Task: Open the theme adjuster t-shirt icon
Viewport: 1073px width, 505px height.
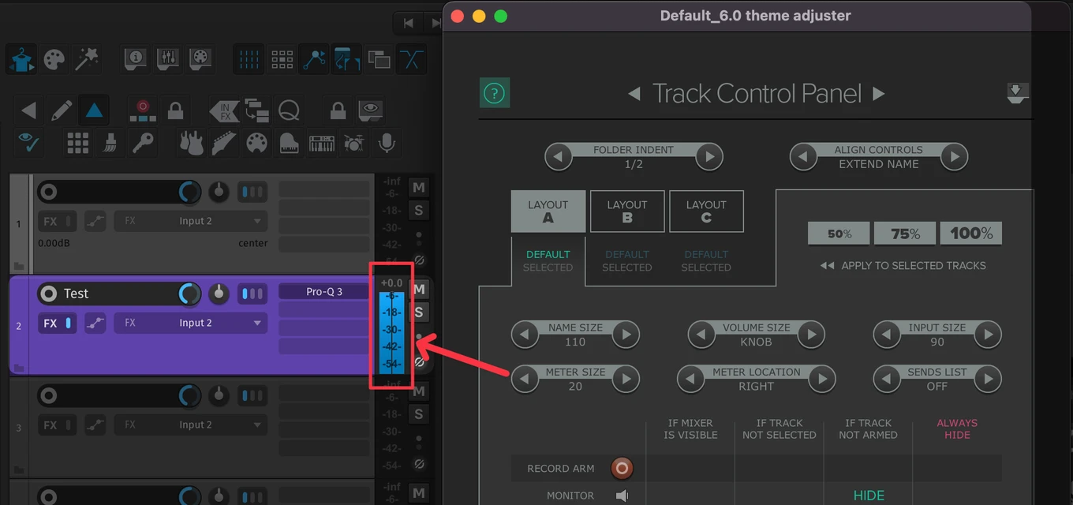Action: coord(21,60)
